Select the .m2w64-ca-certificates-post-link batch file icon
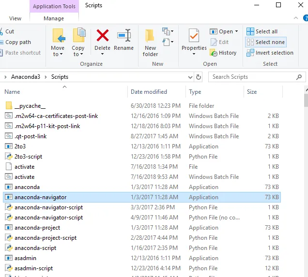 (x=9, y=116)
